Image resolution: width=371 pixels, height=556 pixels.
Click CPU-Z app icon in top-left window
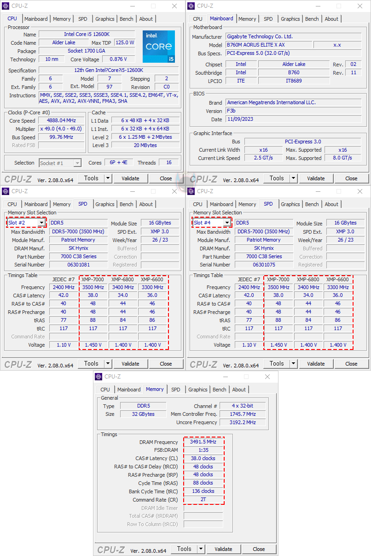6,6
